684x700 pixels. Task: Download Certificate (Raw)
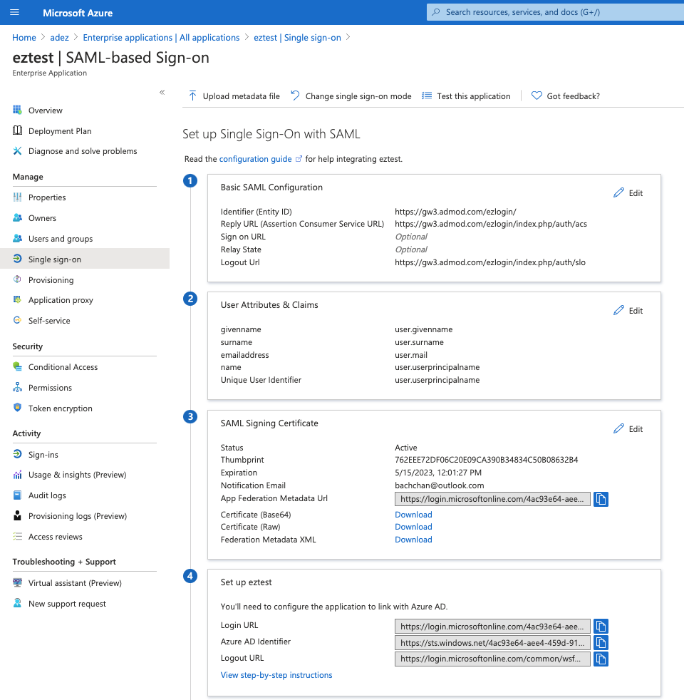[413, 527]
